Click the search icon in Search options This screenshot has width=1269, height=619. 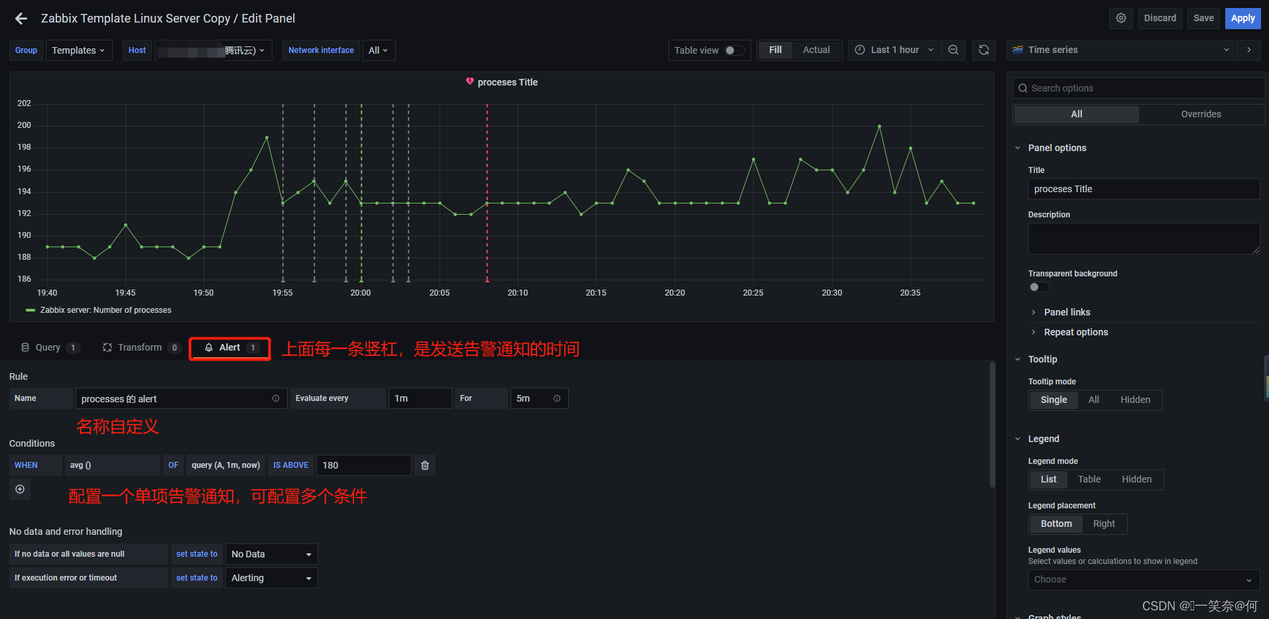1023,88
